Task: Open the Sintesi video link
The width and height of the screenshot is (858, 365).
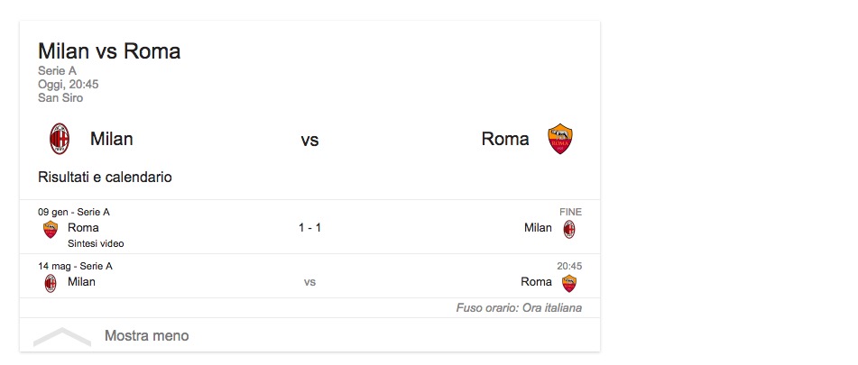Action: (96, 243)
